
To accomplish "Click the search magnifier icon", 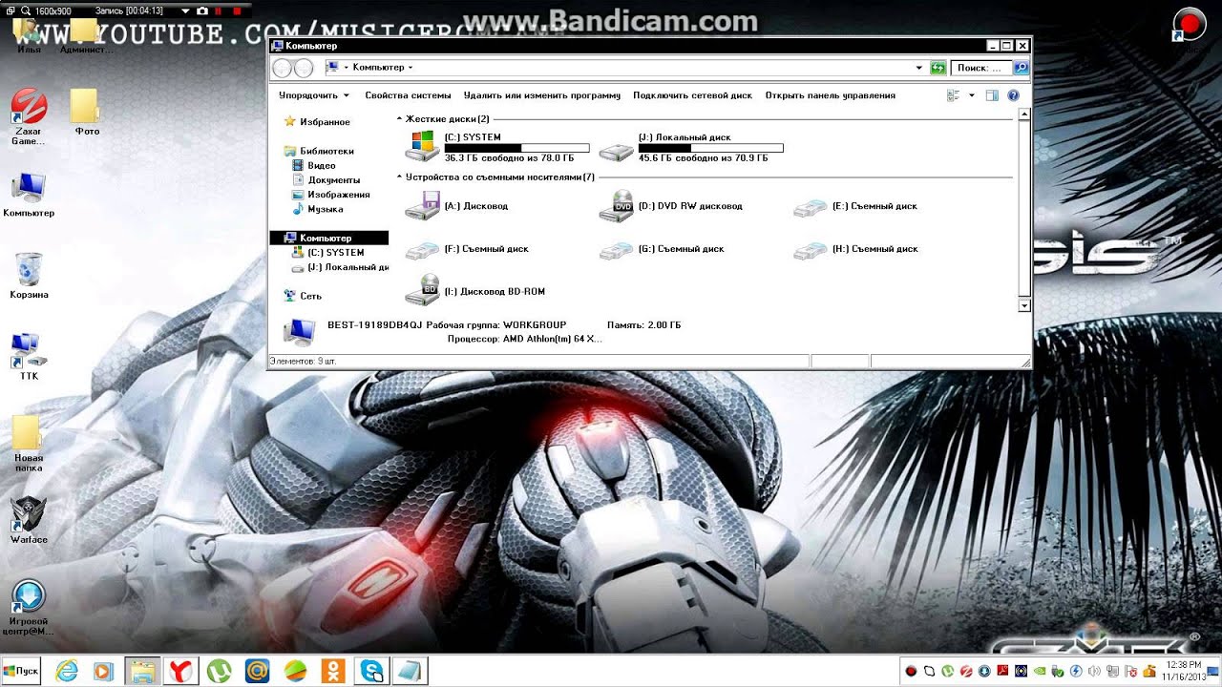I will click(x=1021, y=68).
